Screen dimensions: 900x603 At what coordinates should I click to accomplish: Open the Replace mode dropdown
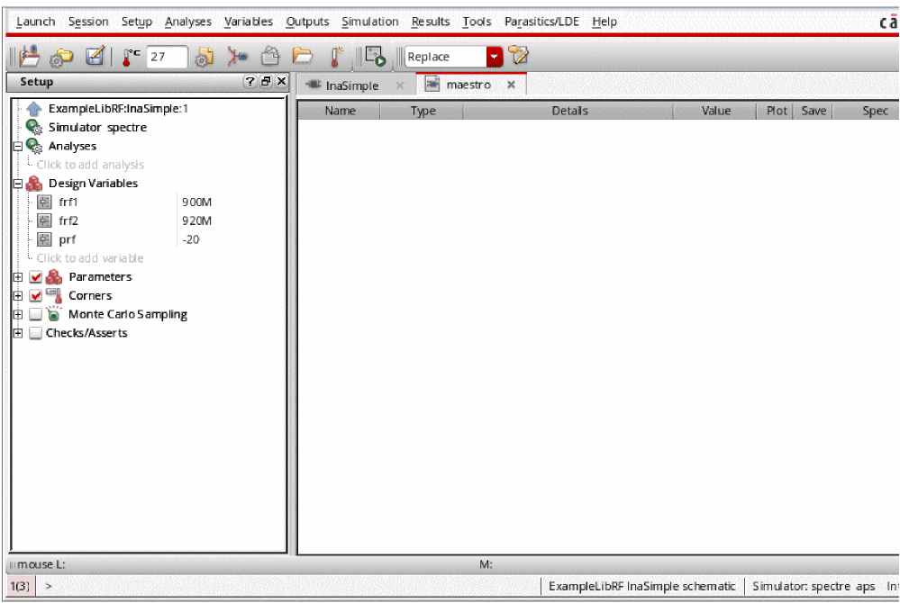[494, 57]
